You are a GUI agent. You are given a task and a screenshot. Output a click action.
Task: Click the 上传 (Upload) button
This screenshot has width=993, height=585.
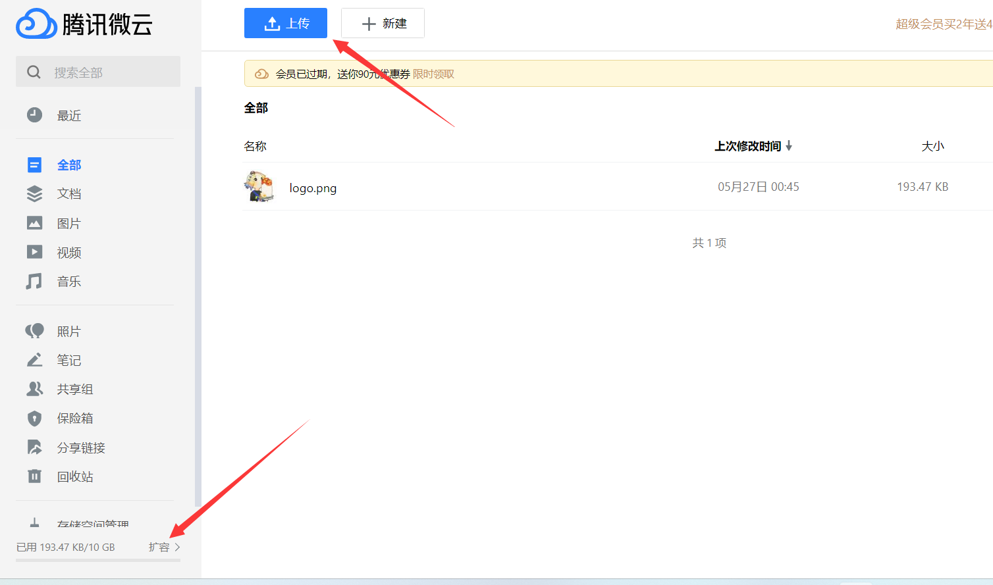pyautogui.click(x=285, y=22)
